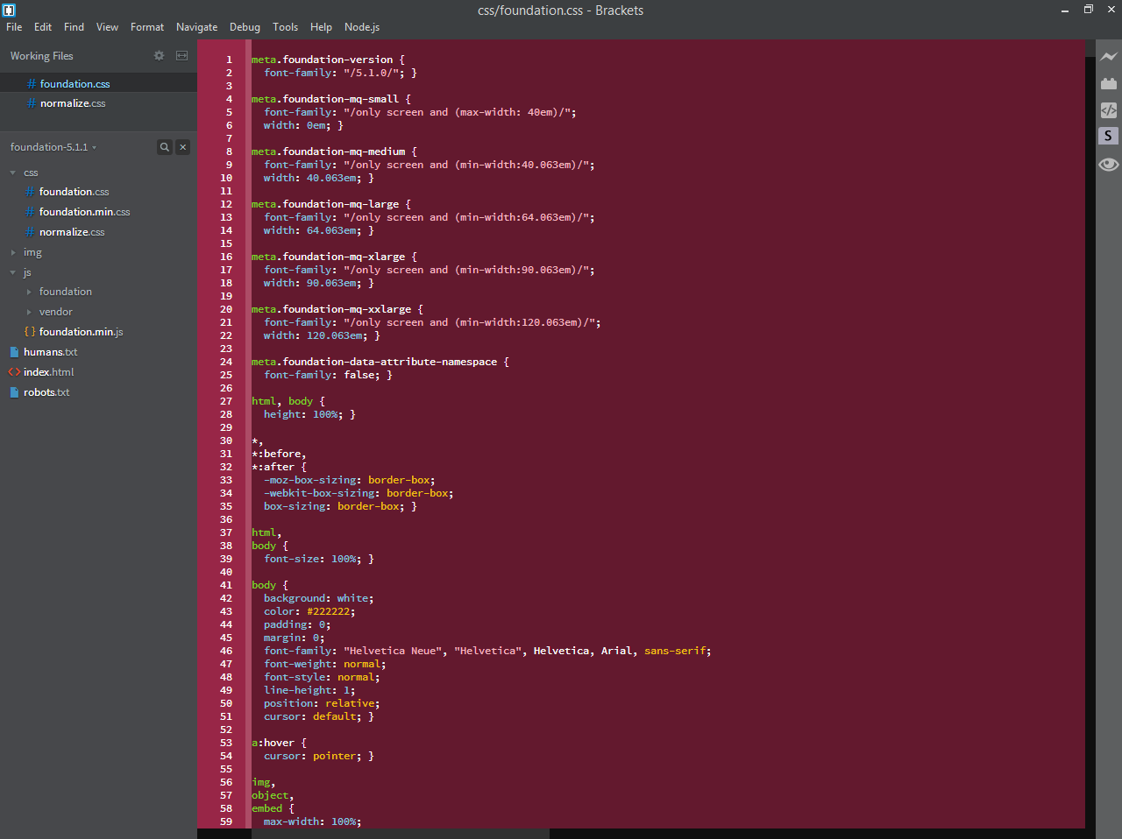Open foundation.min.js file

81,332
